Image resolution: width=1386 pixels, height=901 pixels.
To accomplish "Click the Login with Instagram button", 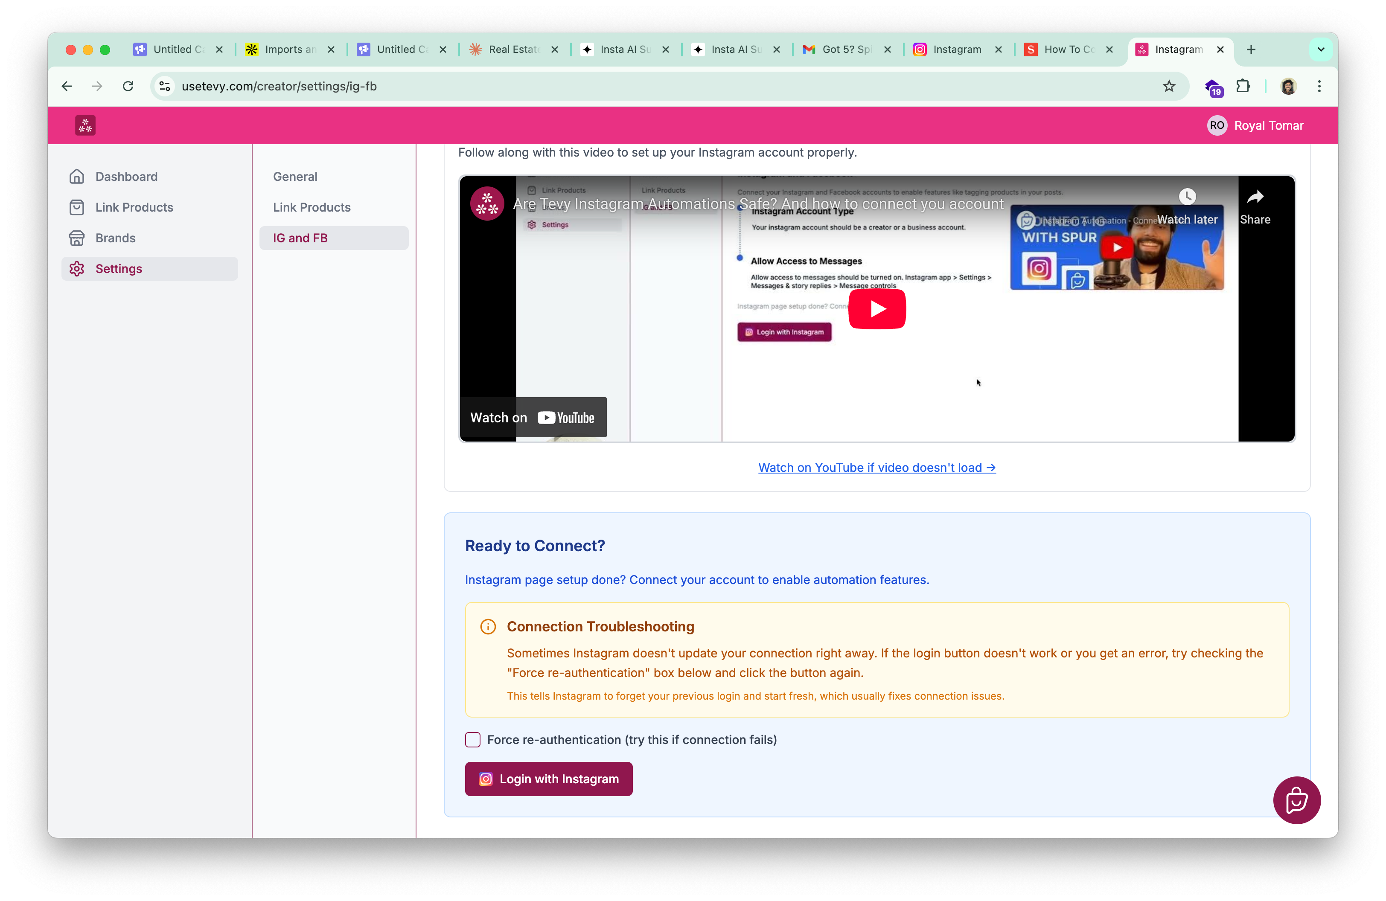I will (549, 779).
